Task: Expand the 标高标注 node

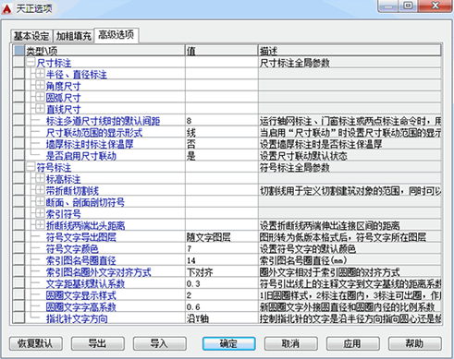Action: [40, 178]
